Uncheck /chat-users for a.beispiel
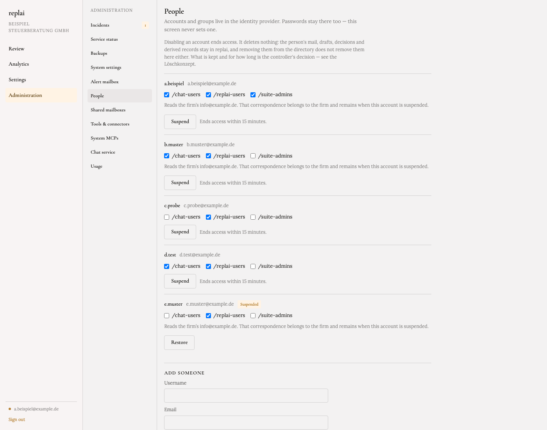The height and width of the screenshot is (430, 547). click(167, 95)
